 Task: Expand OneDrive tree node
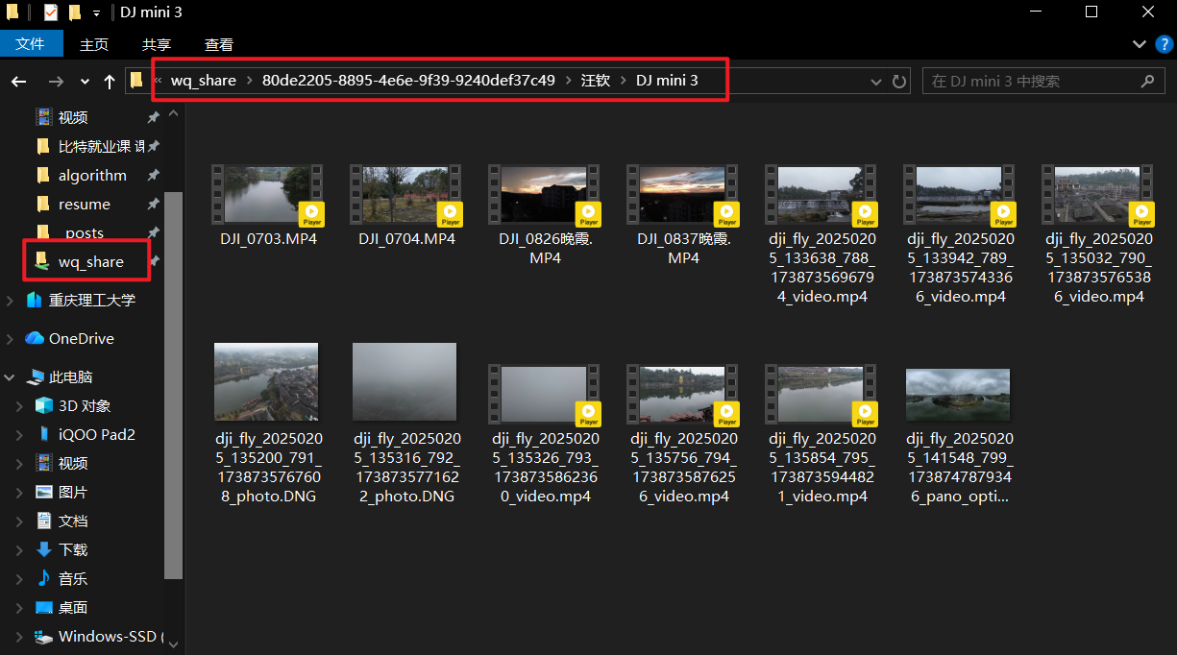pos(10,339)
